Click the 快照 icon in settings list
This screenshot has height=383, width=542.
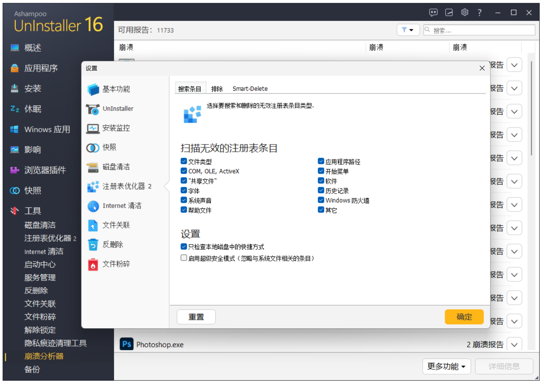[93, 148]
